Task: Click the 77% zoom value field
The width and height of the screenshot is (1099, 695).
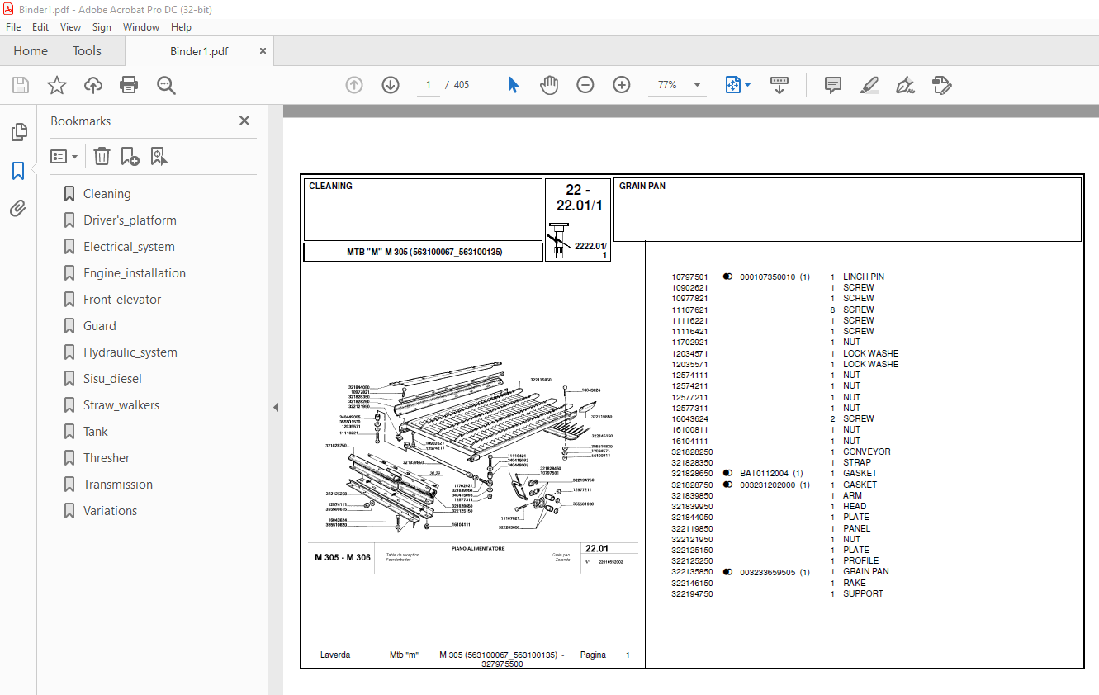Action: (x=668, y=85)
